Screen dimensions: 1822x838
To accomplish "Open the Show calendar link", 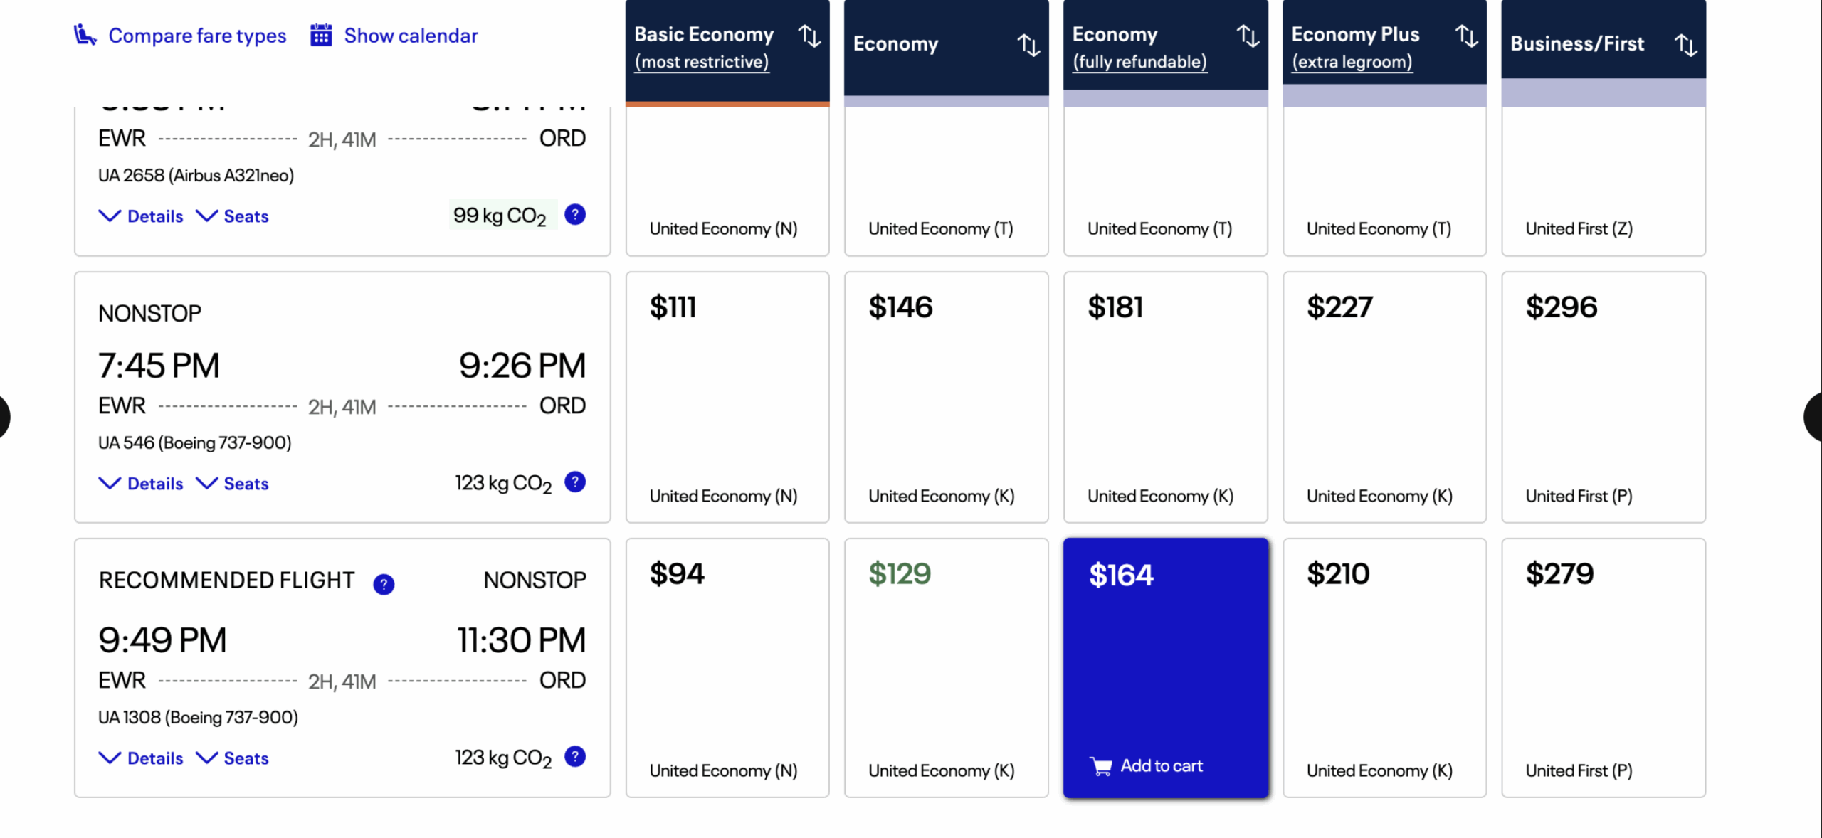I will tap(411, 36).
